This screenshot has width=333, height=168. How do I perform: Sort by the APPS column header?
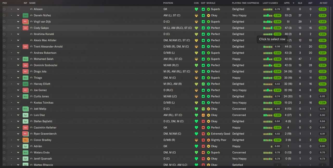(287, 3)
